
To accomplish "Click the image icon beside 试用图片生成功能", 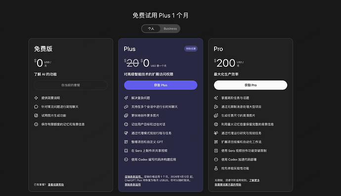I will tap(36, 116).
